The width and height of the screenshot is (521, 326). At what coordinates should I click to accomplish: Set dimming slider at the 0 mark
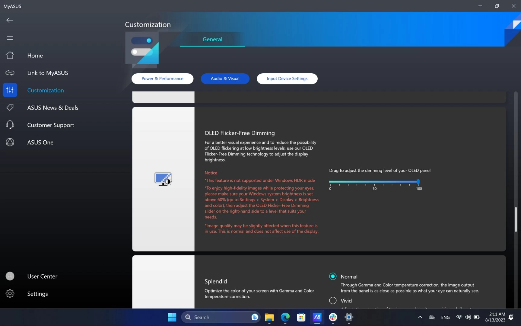tap(330, 182)
